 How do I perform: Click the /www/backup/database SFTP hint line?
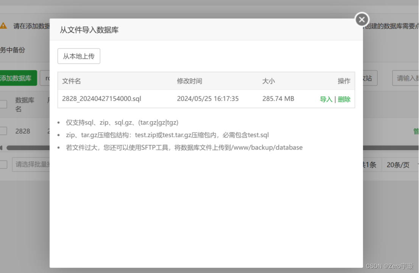184,147
